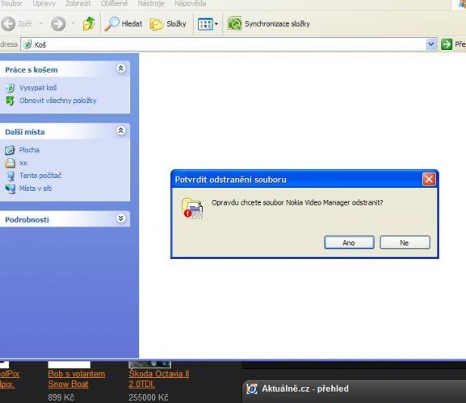Image resolution: width=466 pixels, height=403 pixels.
Task: Expand the Podrobnosti panel
Action: (x=120, y=218)
